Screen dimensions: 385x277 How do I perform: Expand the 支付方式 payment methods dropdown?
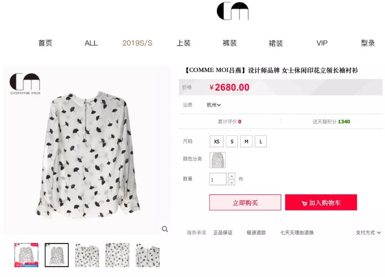coord(368,232)
